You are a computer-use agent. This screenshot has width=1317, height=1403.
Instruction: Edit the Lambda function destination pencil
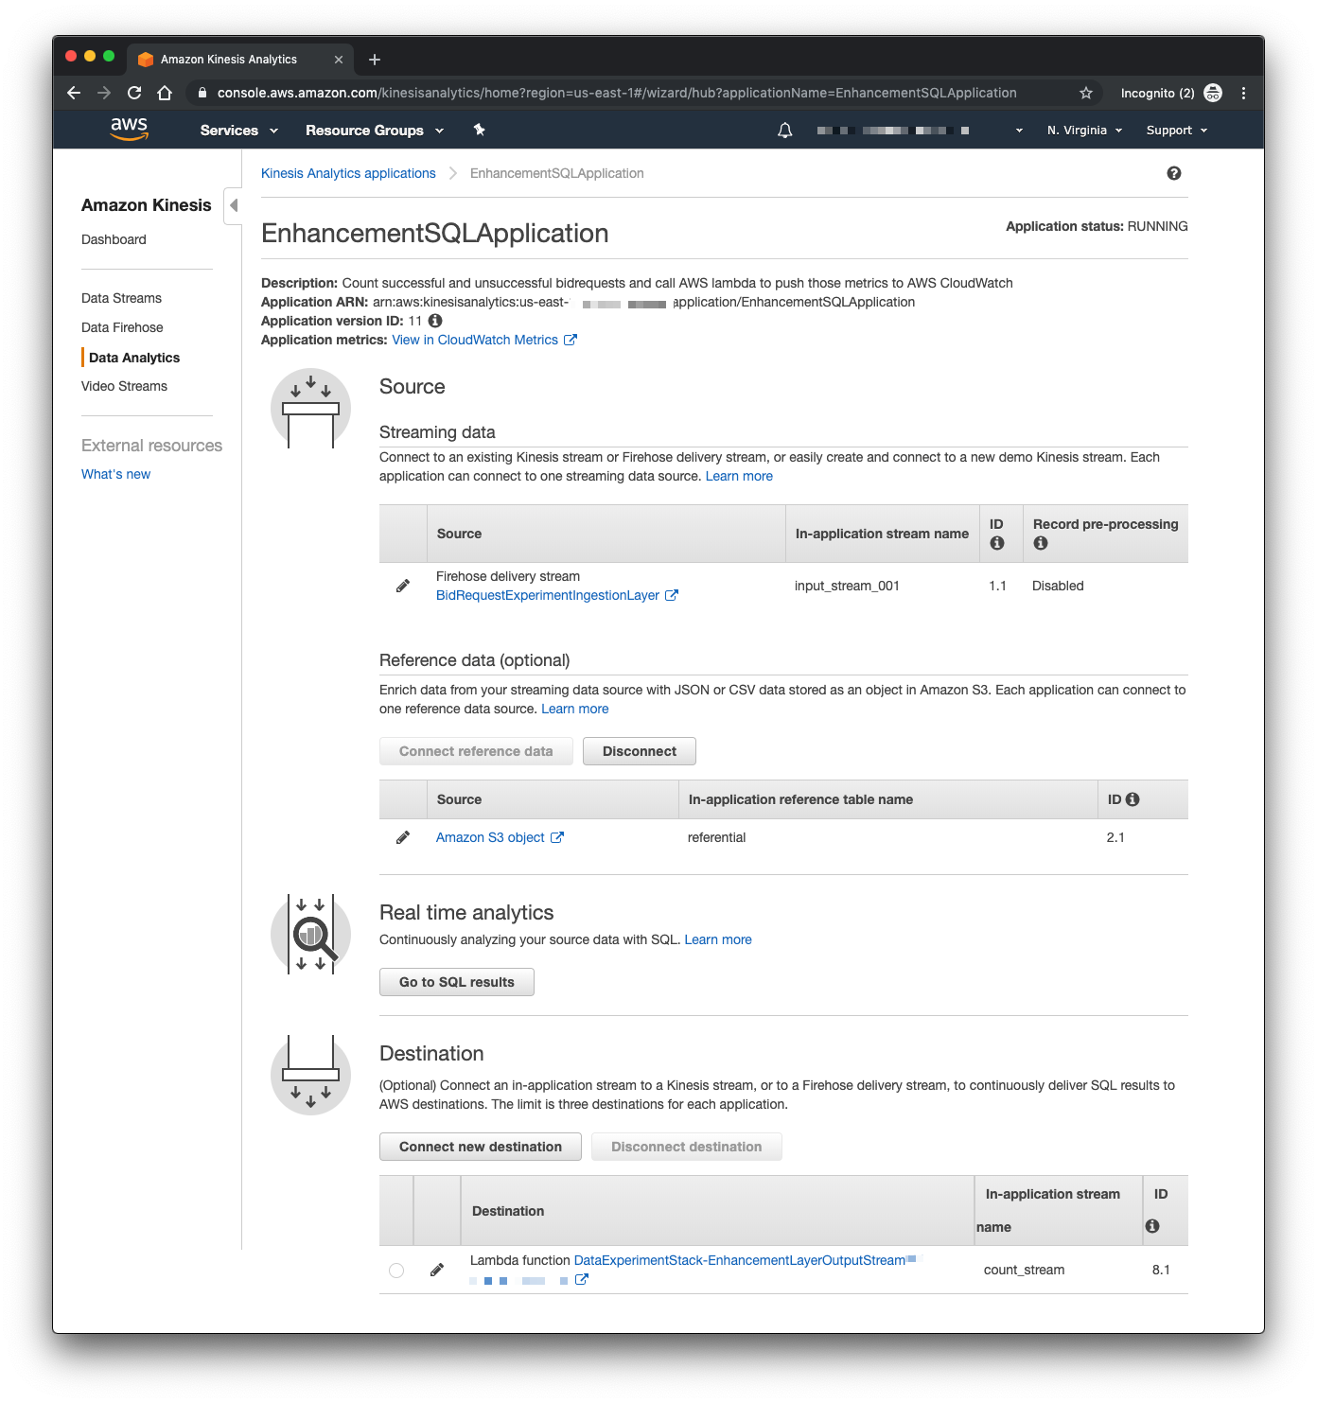coord(437,1270)
